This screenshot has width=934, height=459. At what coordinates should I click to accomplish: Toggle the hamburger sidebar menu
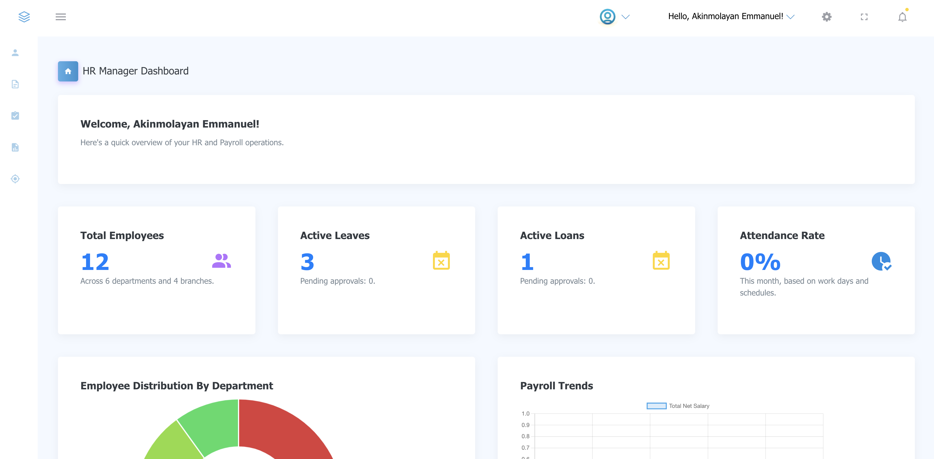60,17
